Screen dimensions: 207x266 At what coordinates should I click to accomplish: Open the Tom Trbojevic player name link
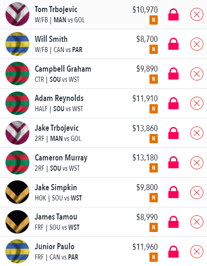[56, 10]
